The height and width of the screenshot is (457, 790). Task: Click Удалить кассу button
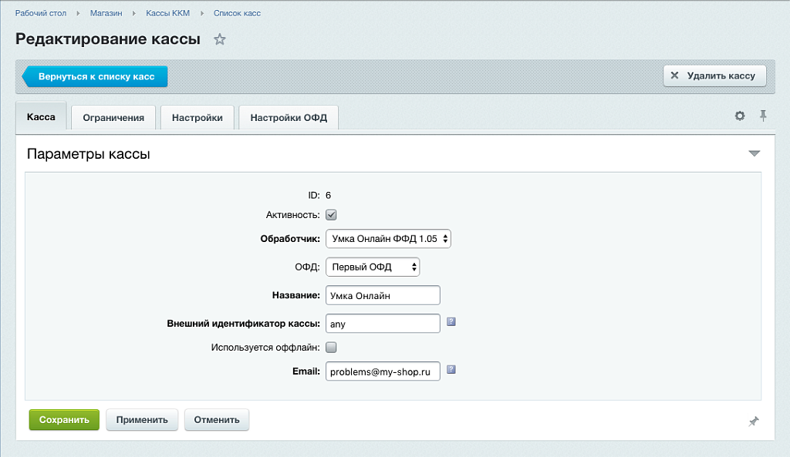[714, 76]
